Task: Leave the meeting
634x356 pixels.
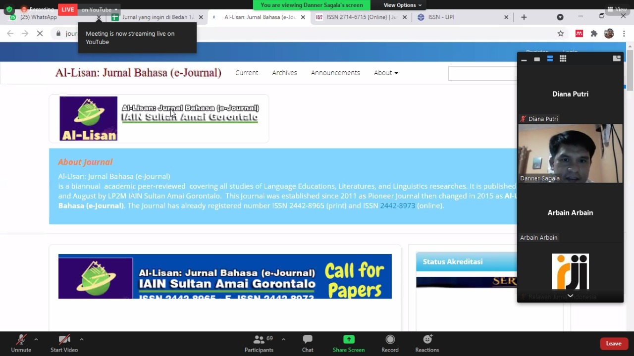Action: [614, 344]
